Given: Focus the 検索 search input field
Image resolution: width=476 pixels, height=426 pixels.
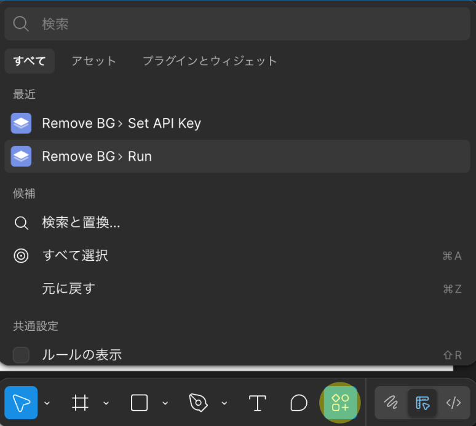Looking at the screenshot, I should pos(237,24).
